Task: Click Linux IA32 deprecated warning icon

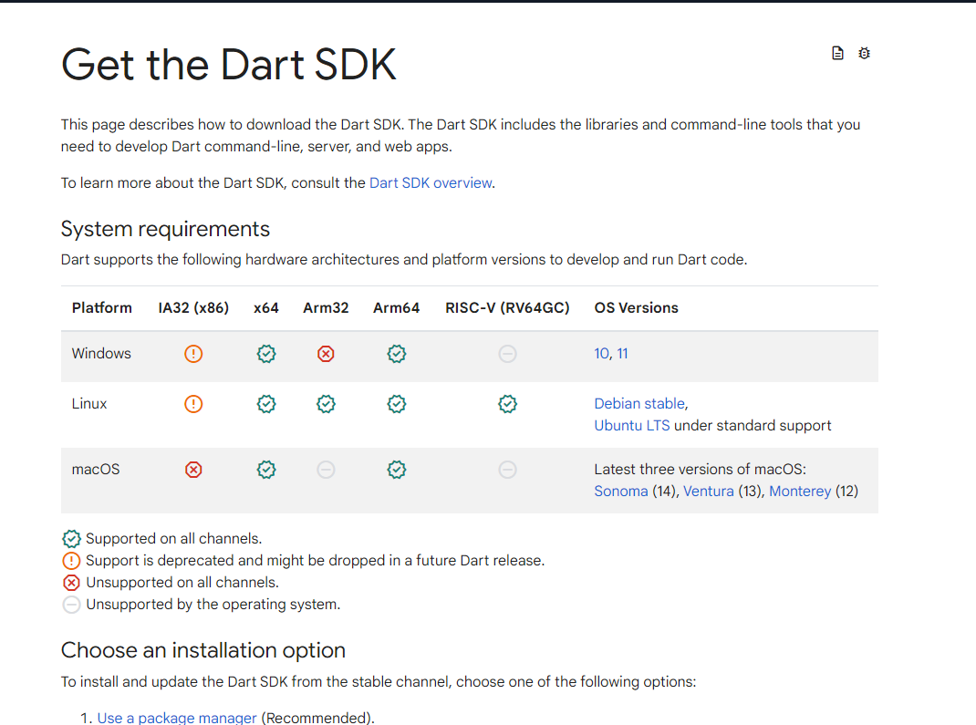Action: [x=193, y=404]
